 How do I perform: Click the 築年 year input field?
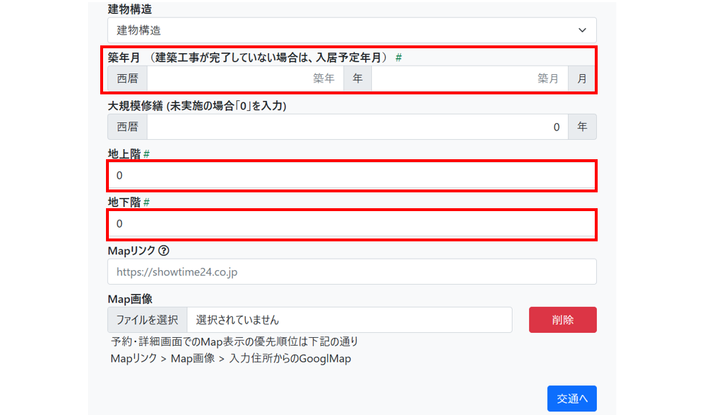(x=245, y=79)
